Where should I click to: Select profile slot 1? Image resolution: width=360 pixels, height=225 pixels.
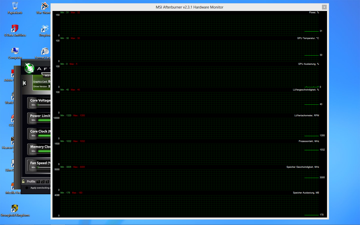[38, 181]
